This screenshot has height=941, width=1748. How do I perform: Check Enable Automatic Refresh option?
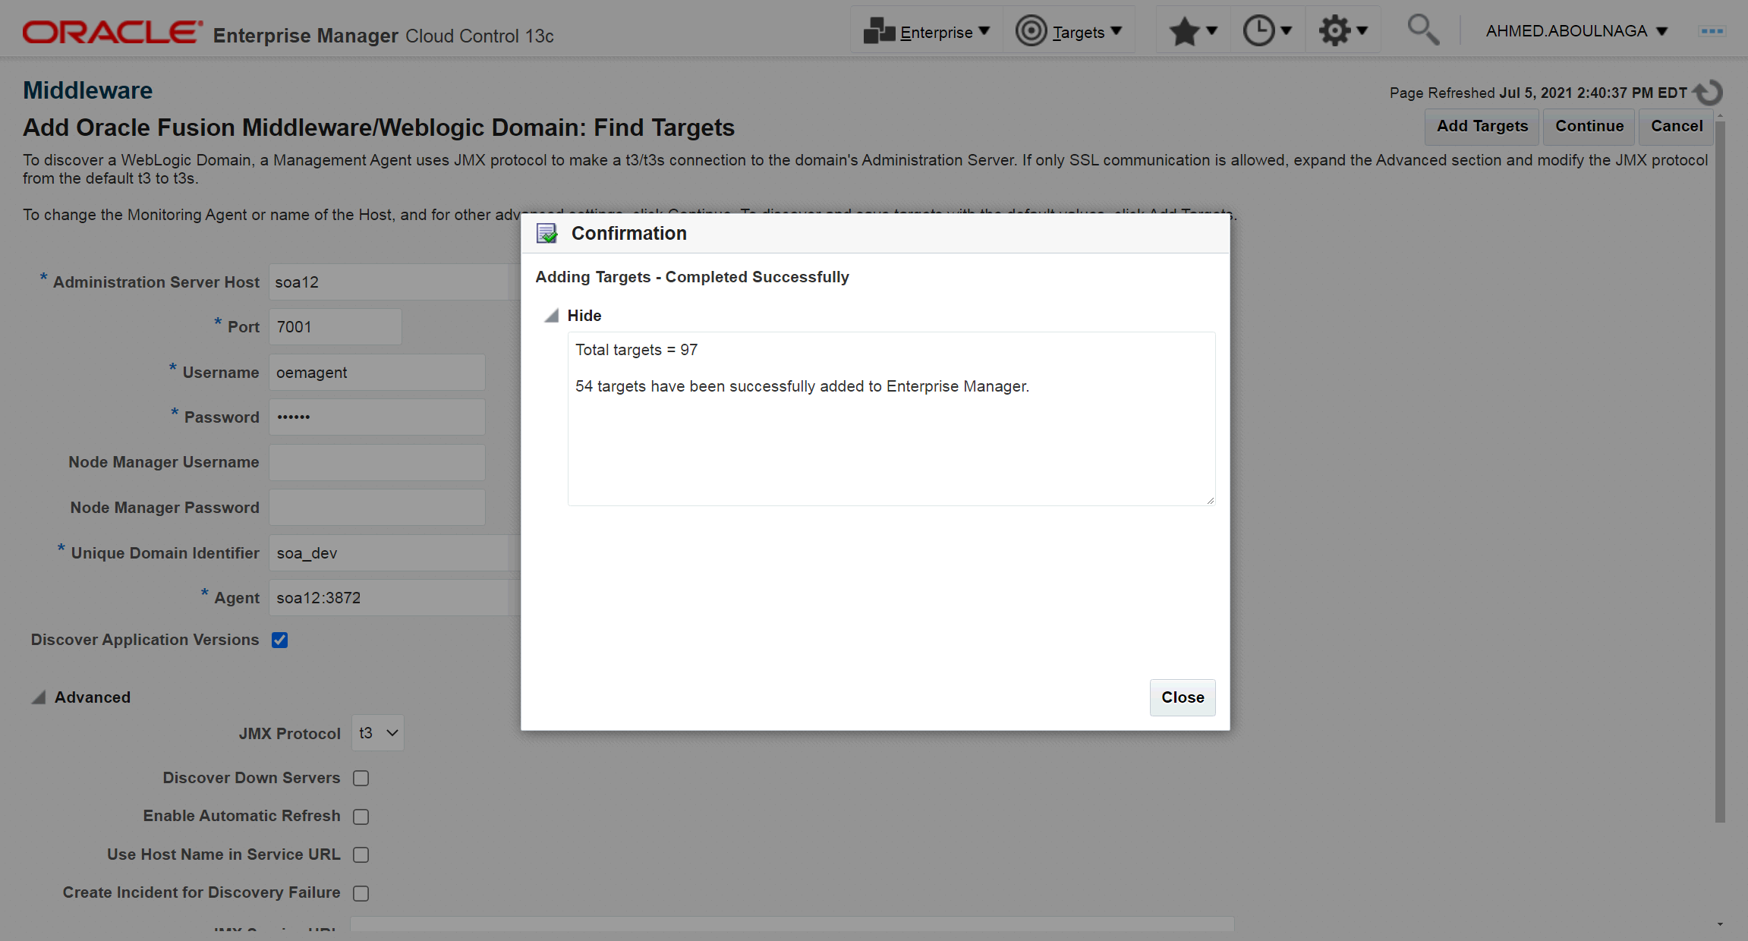click(x=361, y=817)
